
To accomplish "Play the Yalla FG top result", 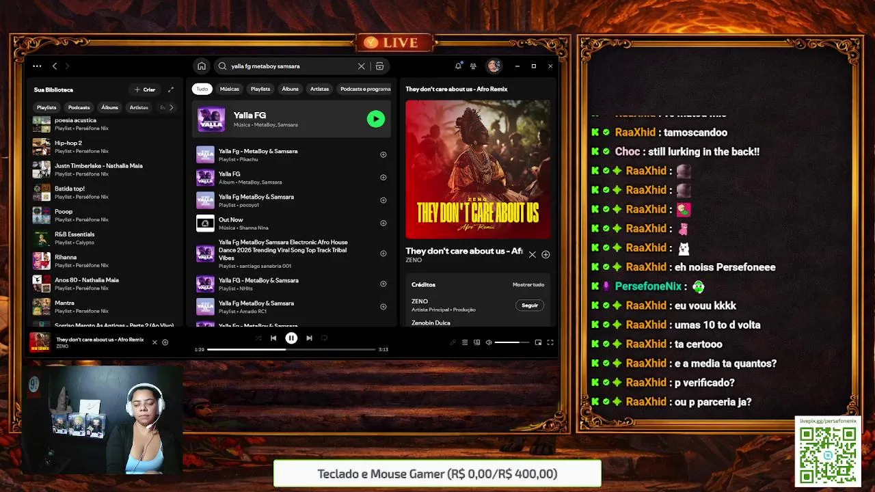I will pos(375,119).
